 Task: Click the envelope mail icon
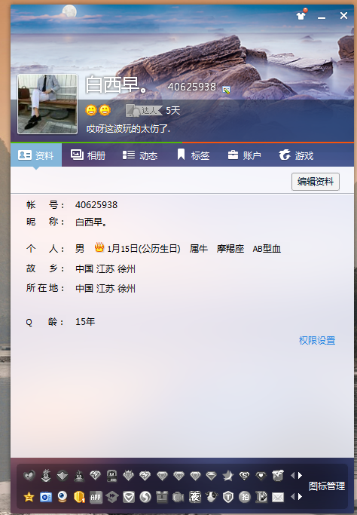(x=278, y=497)
